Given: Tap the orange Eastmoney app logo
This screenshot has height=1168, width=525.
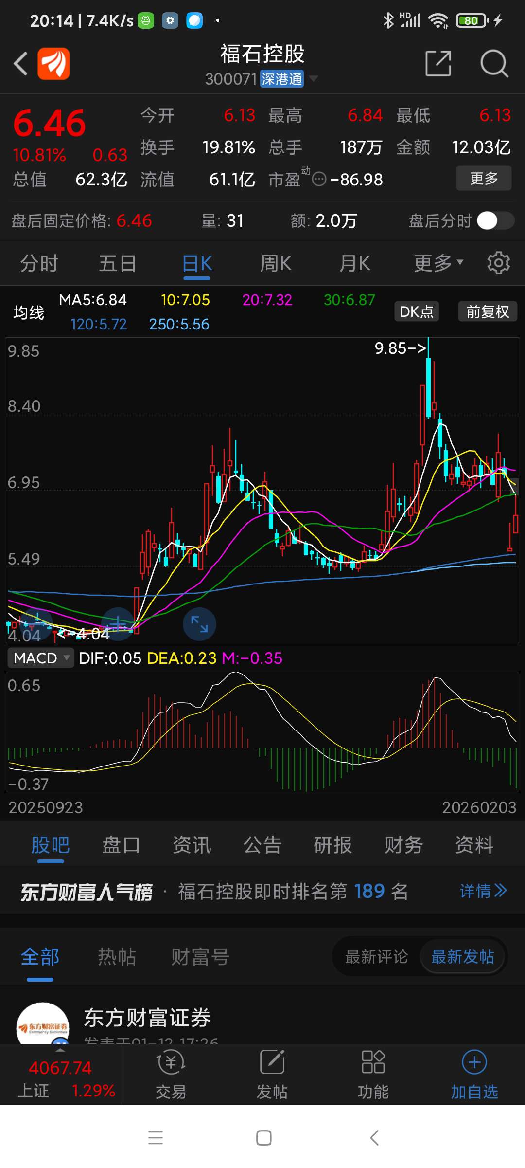Looking at the screenshot, I should [x=53, y=63].
